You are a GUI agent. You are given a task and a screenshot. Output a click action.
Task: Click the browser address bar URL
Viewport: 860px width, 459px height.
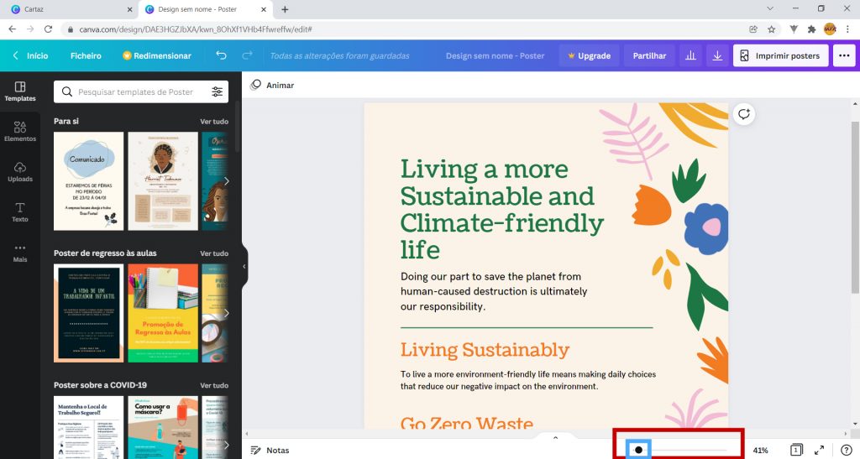click(x=196, y=29)
